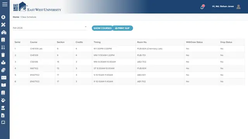The height and width of the screenshot is (139, 248).
Task: Click the East West University logo
Action: pos(37,7)
